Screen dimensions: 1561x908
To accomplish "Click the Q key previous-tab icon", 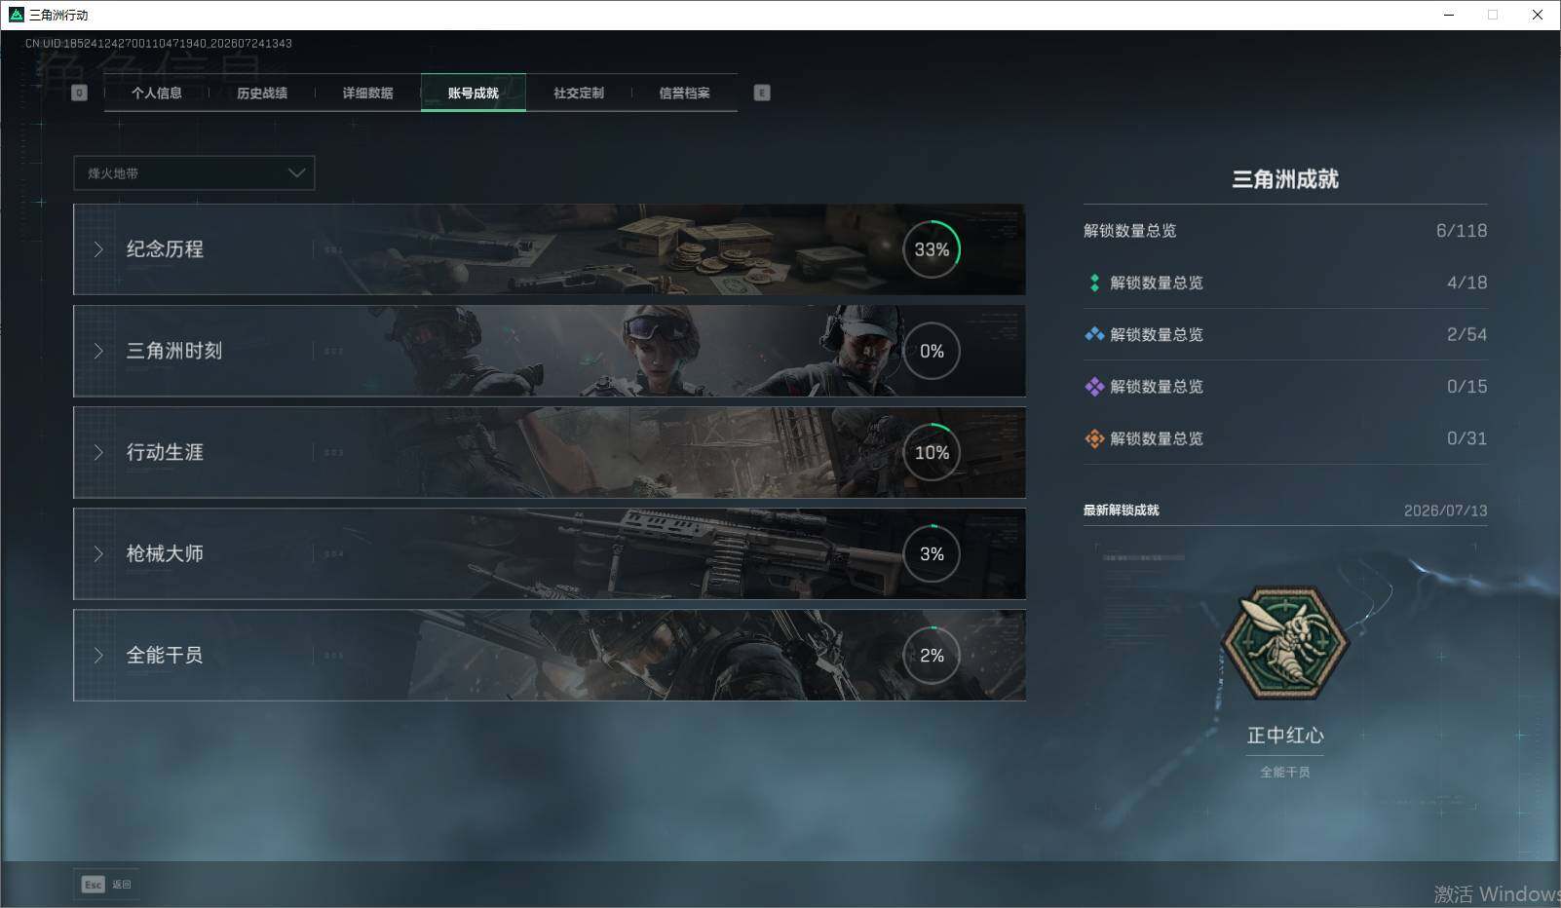I will [80, 93].
